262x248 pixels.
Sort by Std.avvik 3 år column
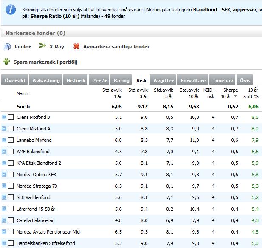[x=138, y=93]
